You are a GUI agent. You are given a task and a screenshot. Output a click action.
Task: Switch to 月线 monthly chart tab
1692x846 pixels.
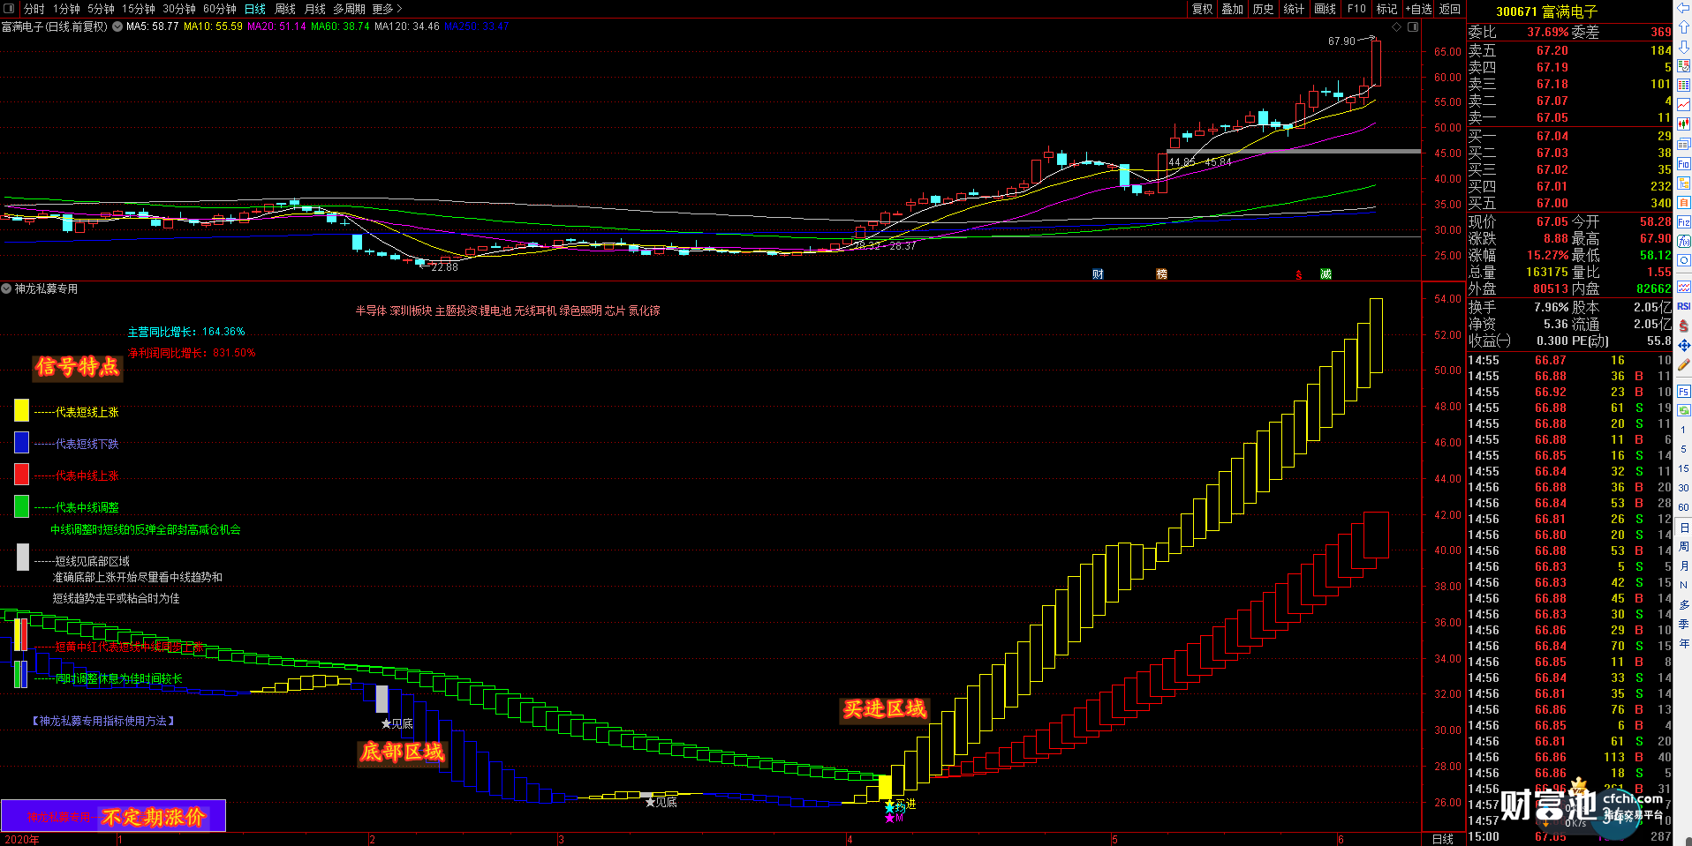point(315,9)
